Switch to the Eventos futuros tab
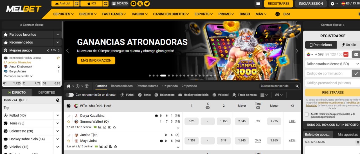360x154 pixels. click(147, 86)
